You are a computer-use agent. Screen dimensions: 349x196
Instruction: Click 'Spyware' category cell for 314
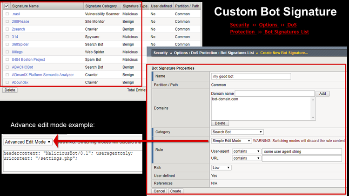92,37
